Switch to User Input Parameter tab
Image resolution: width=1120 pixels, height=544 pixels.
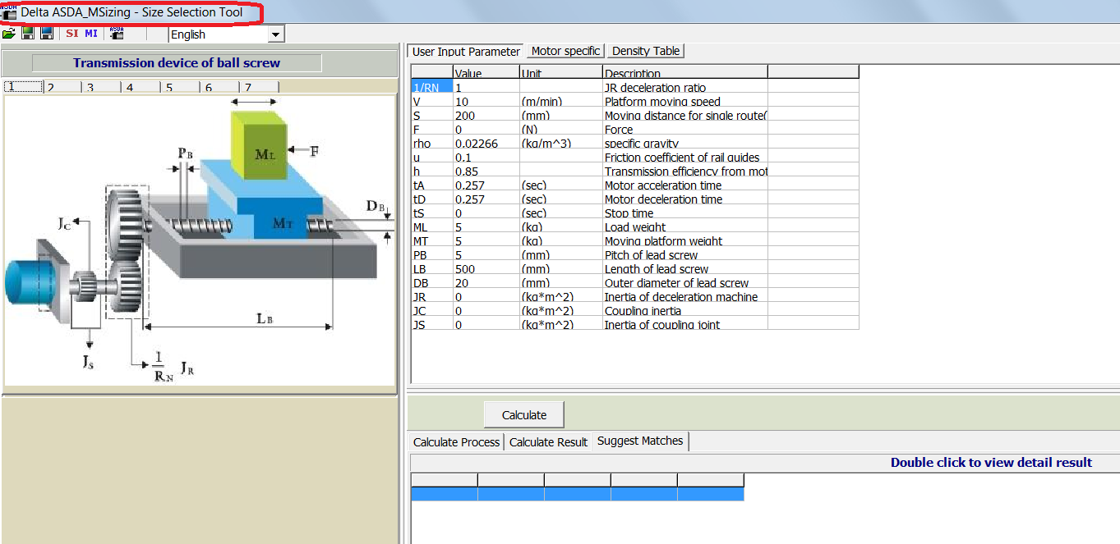pyautogui.click(x=466, y=51)
